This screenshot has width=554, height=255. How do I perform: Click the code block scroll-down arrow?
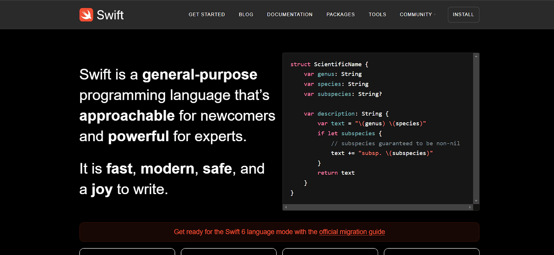[x=476, y=201]
